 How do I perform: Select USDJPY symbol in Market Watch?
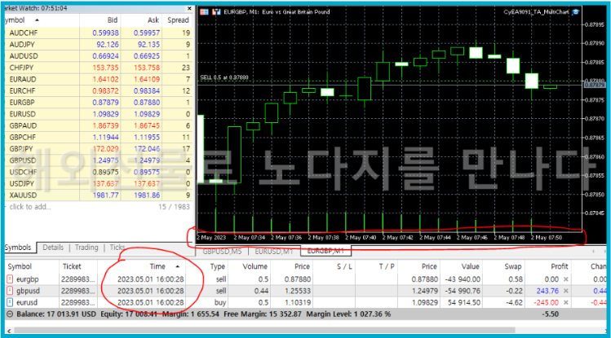click(x=22, y=183)
